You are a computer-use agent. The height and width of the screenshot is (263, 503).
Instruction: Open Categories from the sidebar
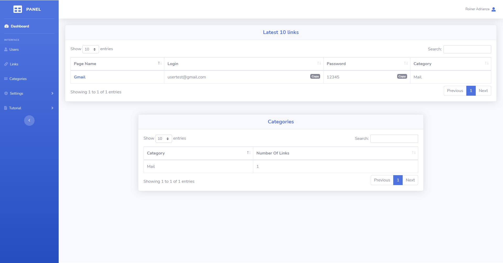[18, 79]
